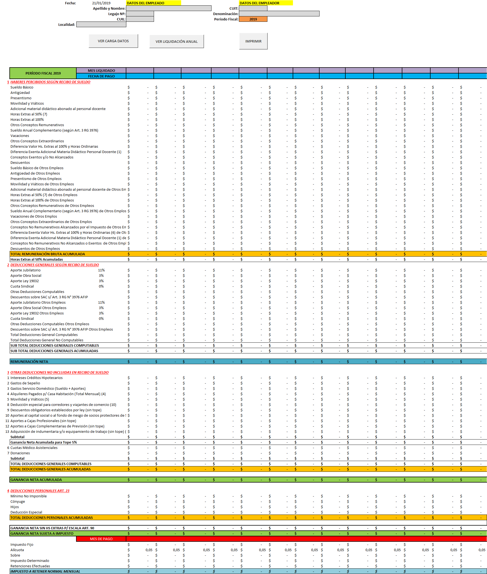
Task: Click TOTAL DEDUCCIONES GENERALES ACUMULADAS row
Action: 248,469
